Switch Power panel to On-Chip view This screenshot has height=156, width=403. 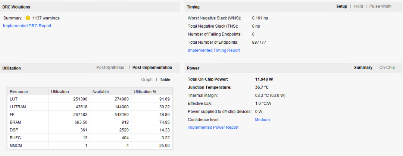[x=387, y=68]
